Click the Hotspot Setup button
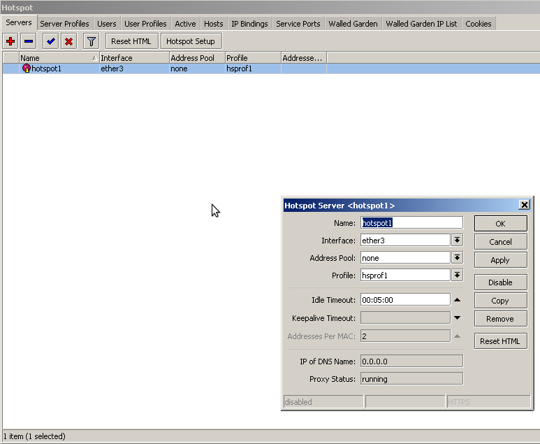Screen dimensions: 540x444 tap(191, 41)
